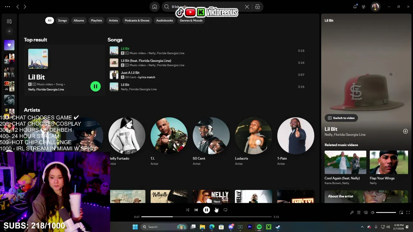Screen dimensions: 413x232
Task: Open the About the artist card
Action: (x=366, y=197)
